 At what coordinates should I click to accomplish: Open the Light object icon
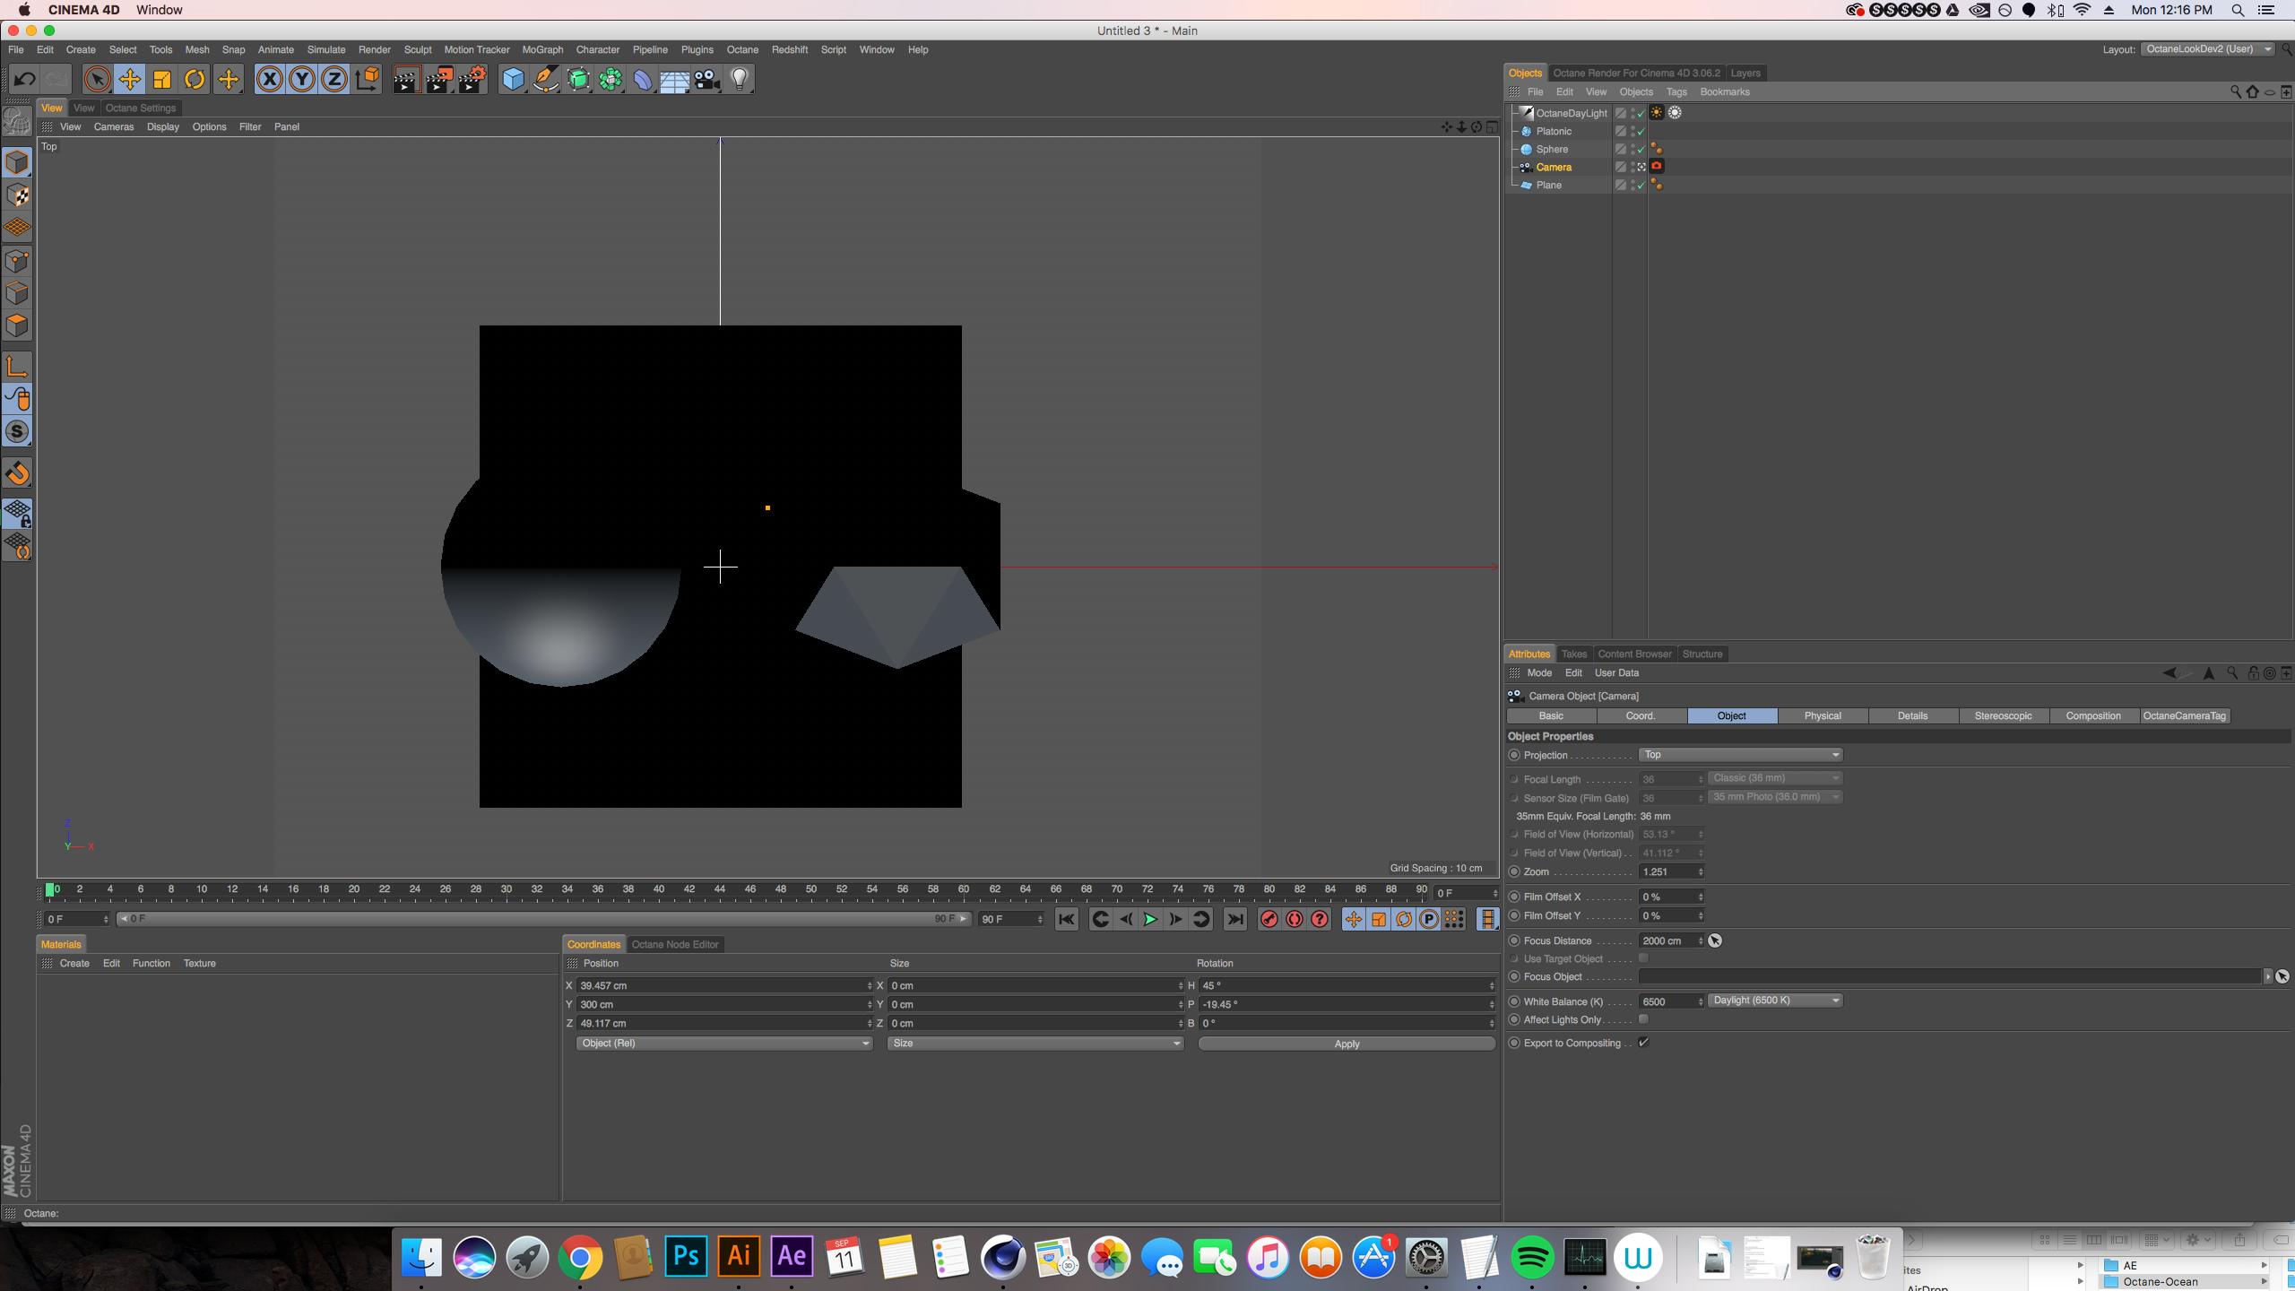(739, 80)
